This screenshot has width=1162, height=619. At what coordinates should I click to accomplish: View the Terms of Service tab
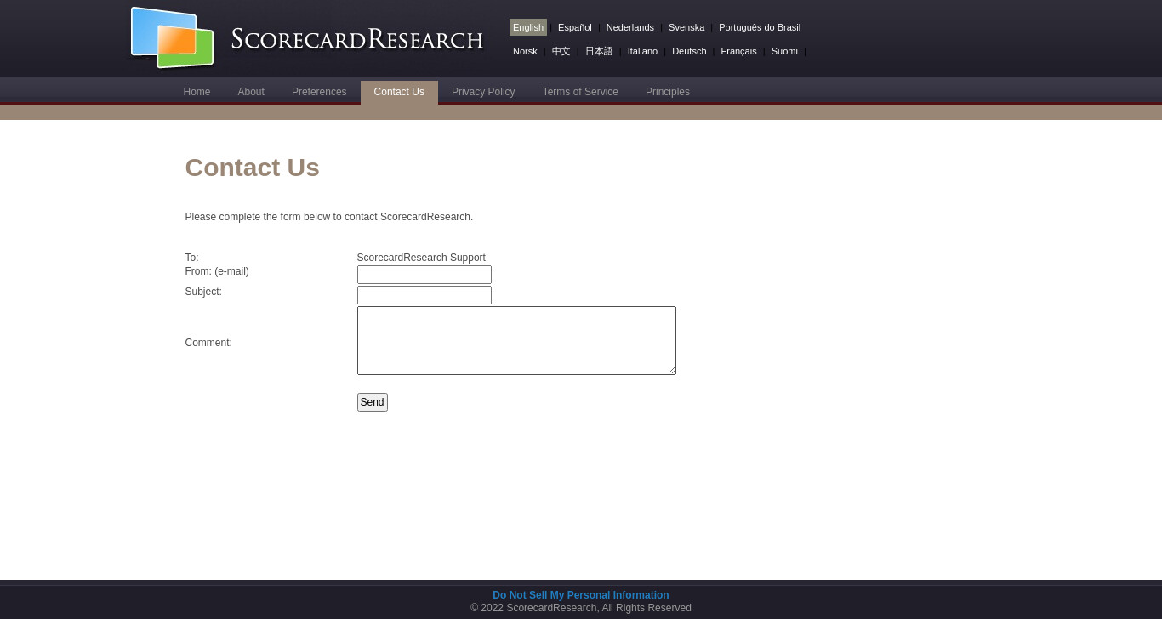pyautogui.click(x=580, y=92)
